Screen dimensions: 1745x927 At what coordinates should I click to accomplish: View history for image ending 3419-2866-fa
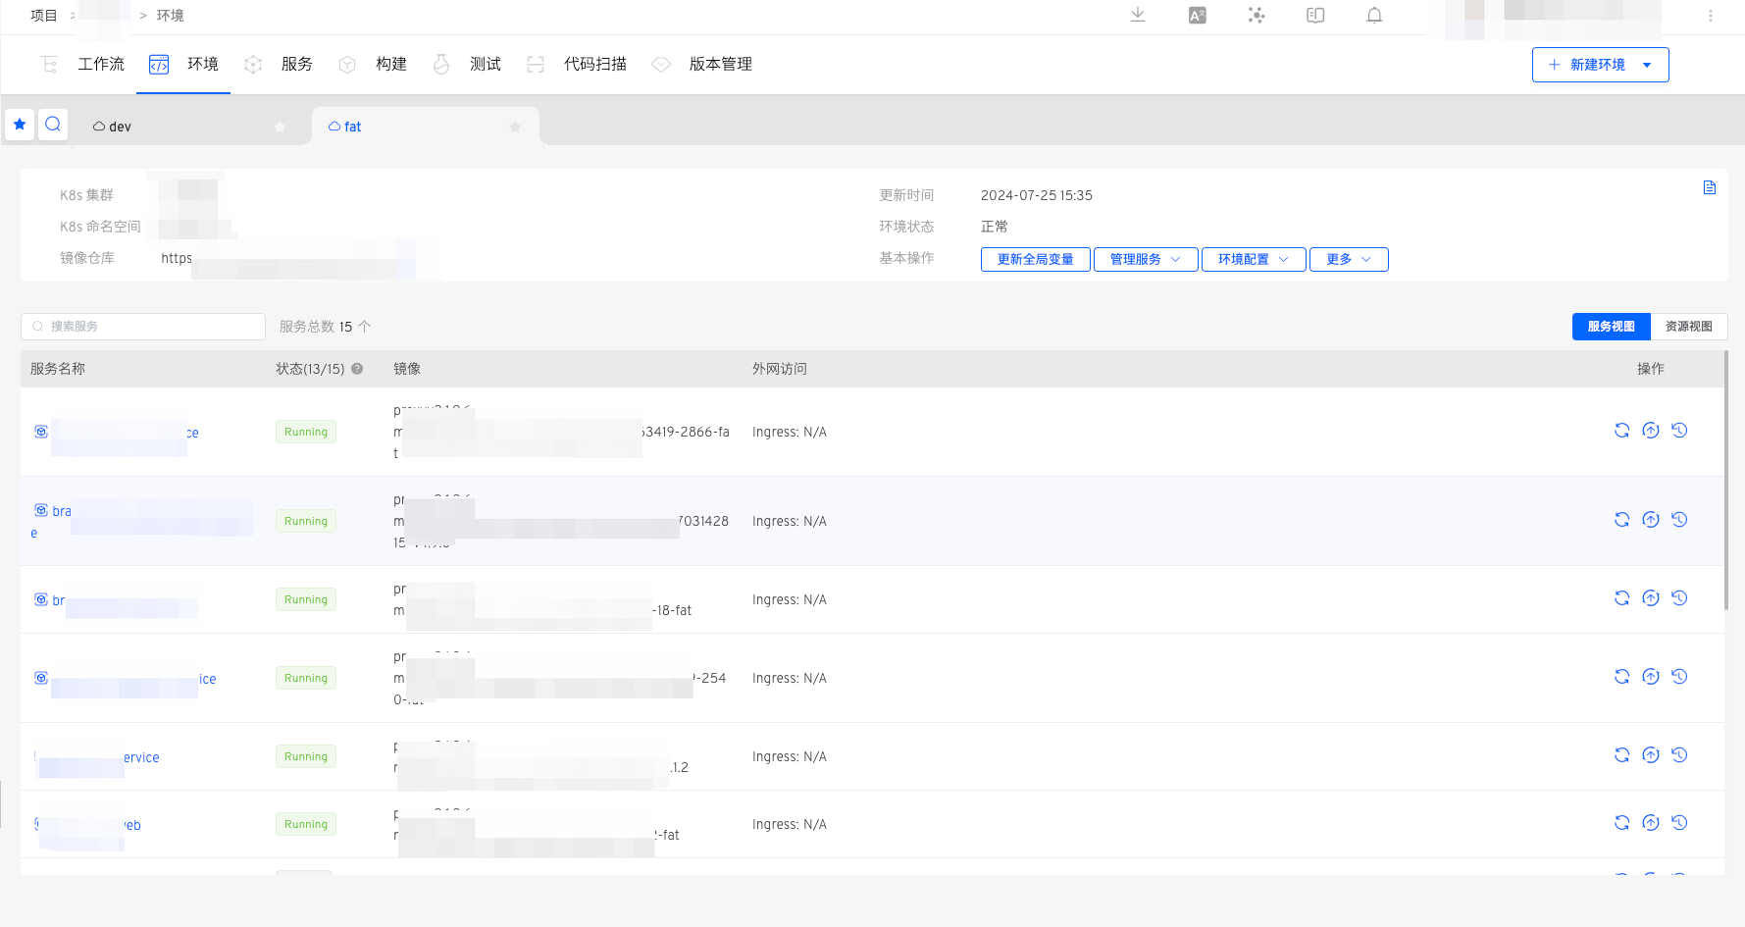(1679, 430)
